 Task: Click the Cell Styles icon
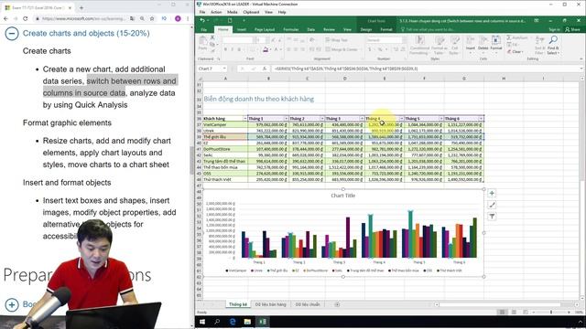coord(455,40)
